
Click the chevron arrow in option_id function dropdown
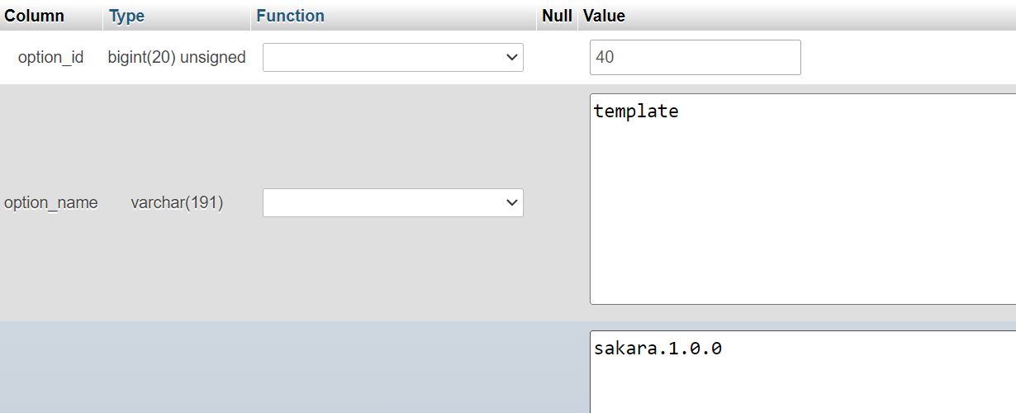coord(510,58)
